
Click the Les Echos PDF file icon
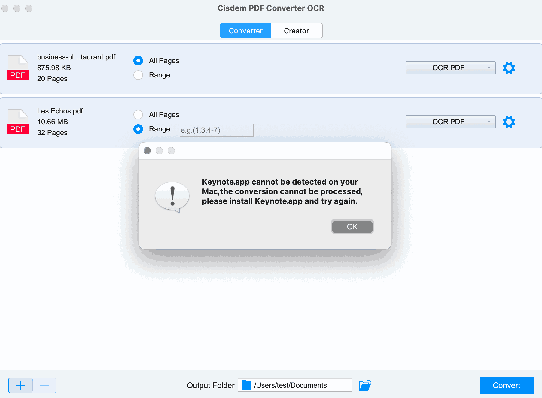pyautogui.click(x=18, y=122)
